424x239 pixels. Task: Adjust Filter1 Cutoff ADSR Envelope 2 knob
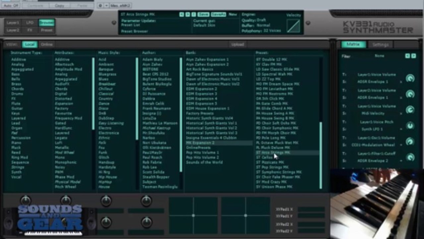point(410,157)
